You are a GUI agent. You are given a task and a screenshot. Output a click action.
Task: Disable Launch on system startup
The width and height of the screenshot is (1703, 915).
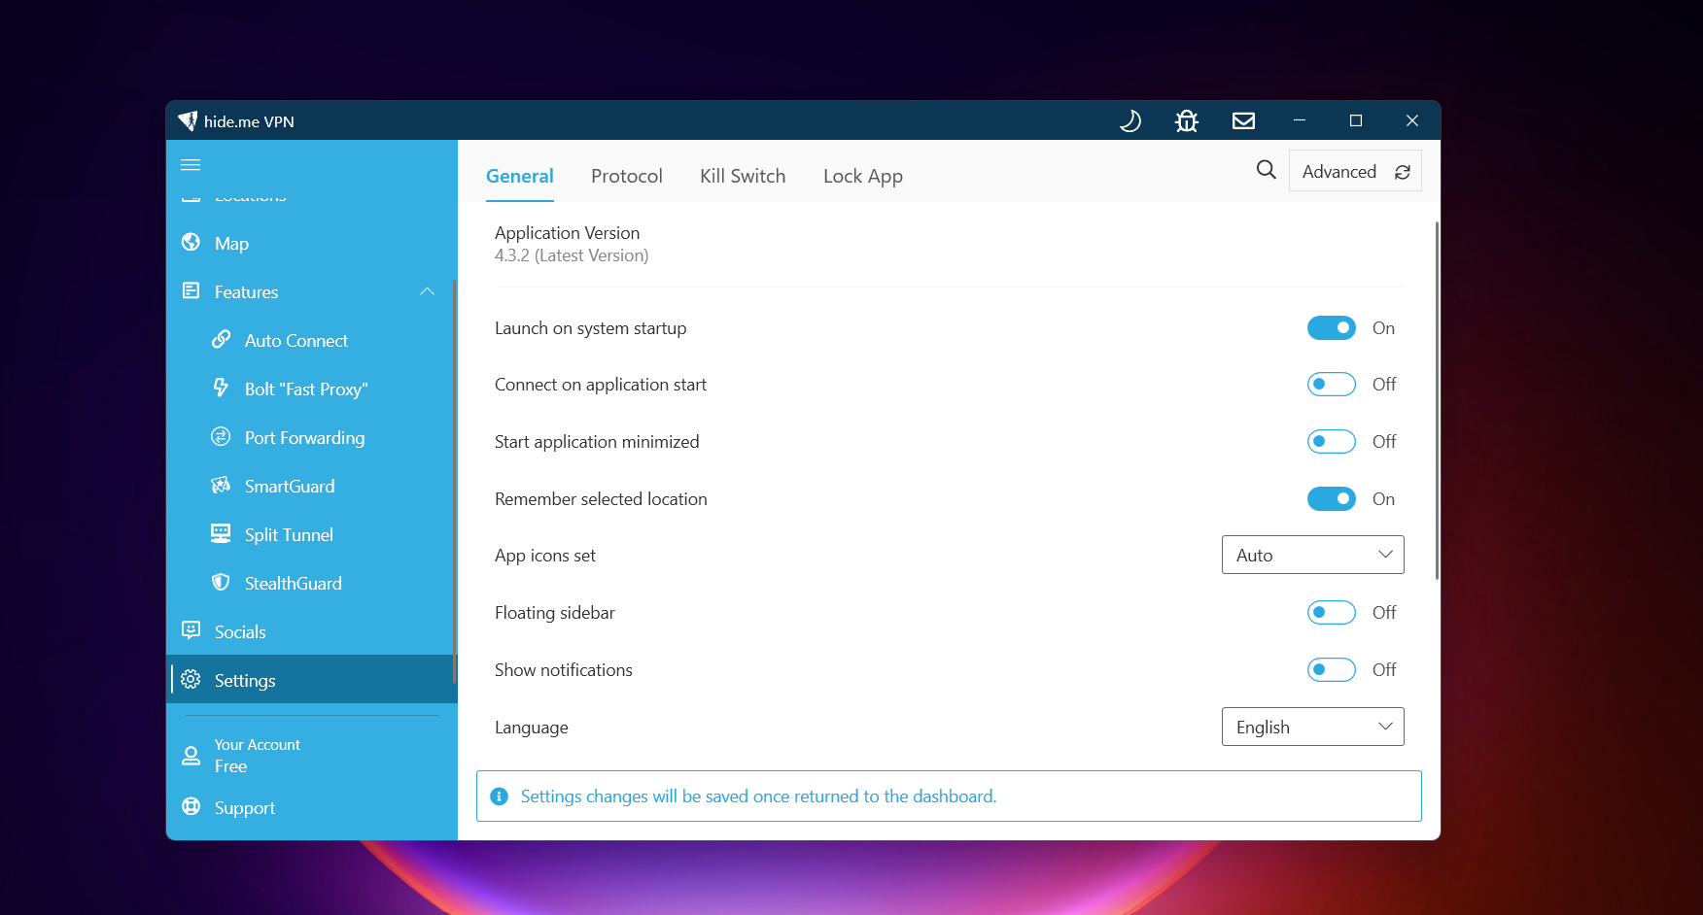pyautogui.click(x=1332, y=328)
